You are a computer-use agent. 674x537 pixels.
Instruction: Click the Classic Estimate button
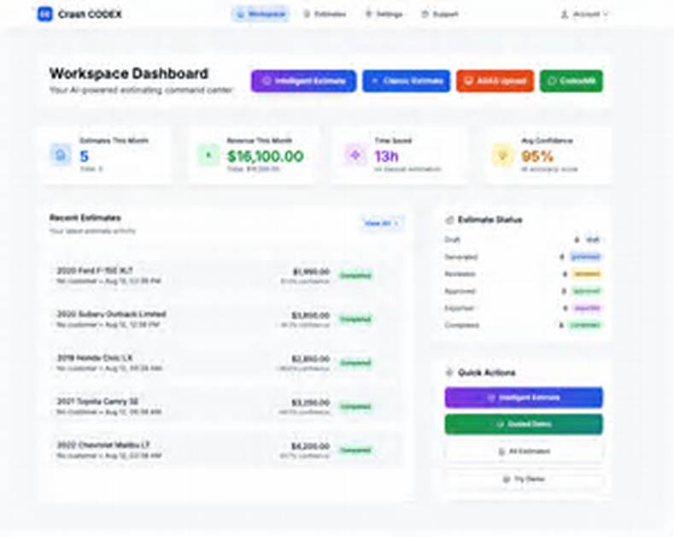pos(407,81)
